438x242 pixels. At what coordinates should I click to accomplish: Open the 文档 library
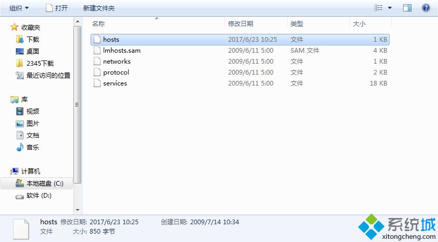point(33,136)
